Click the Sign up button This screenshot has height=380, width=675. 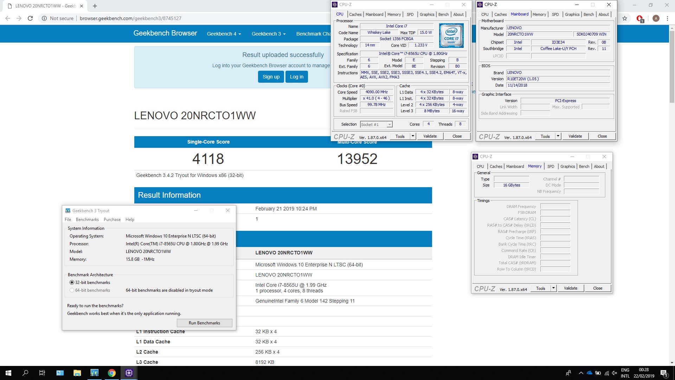(271, 77)
